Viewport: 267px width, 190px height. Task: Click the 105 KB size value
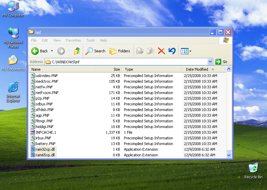[x=114, y=81]
